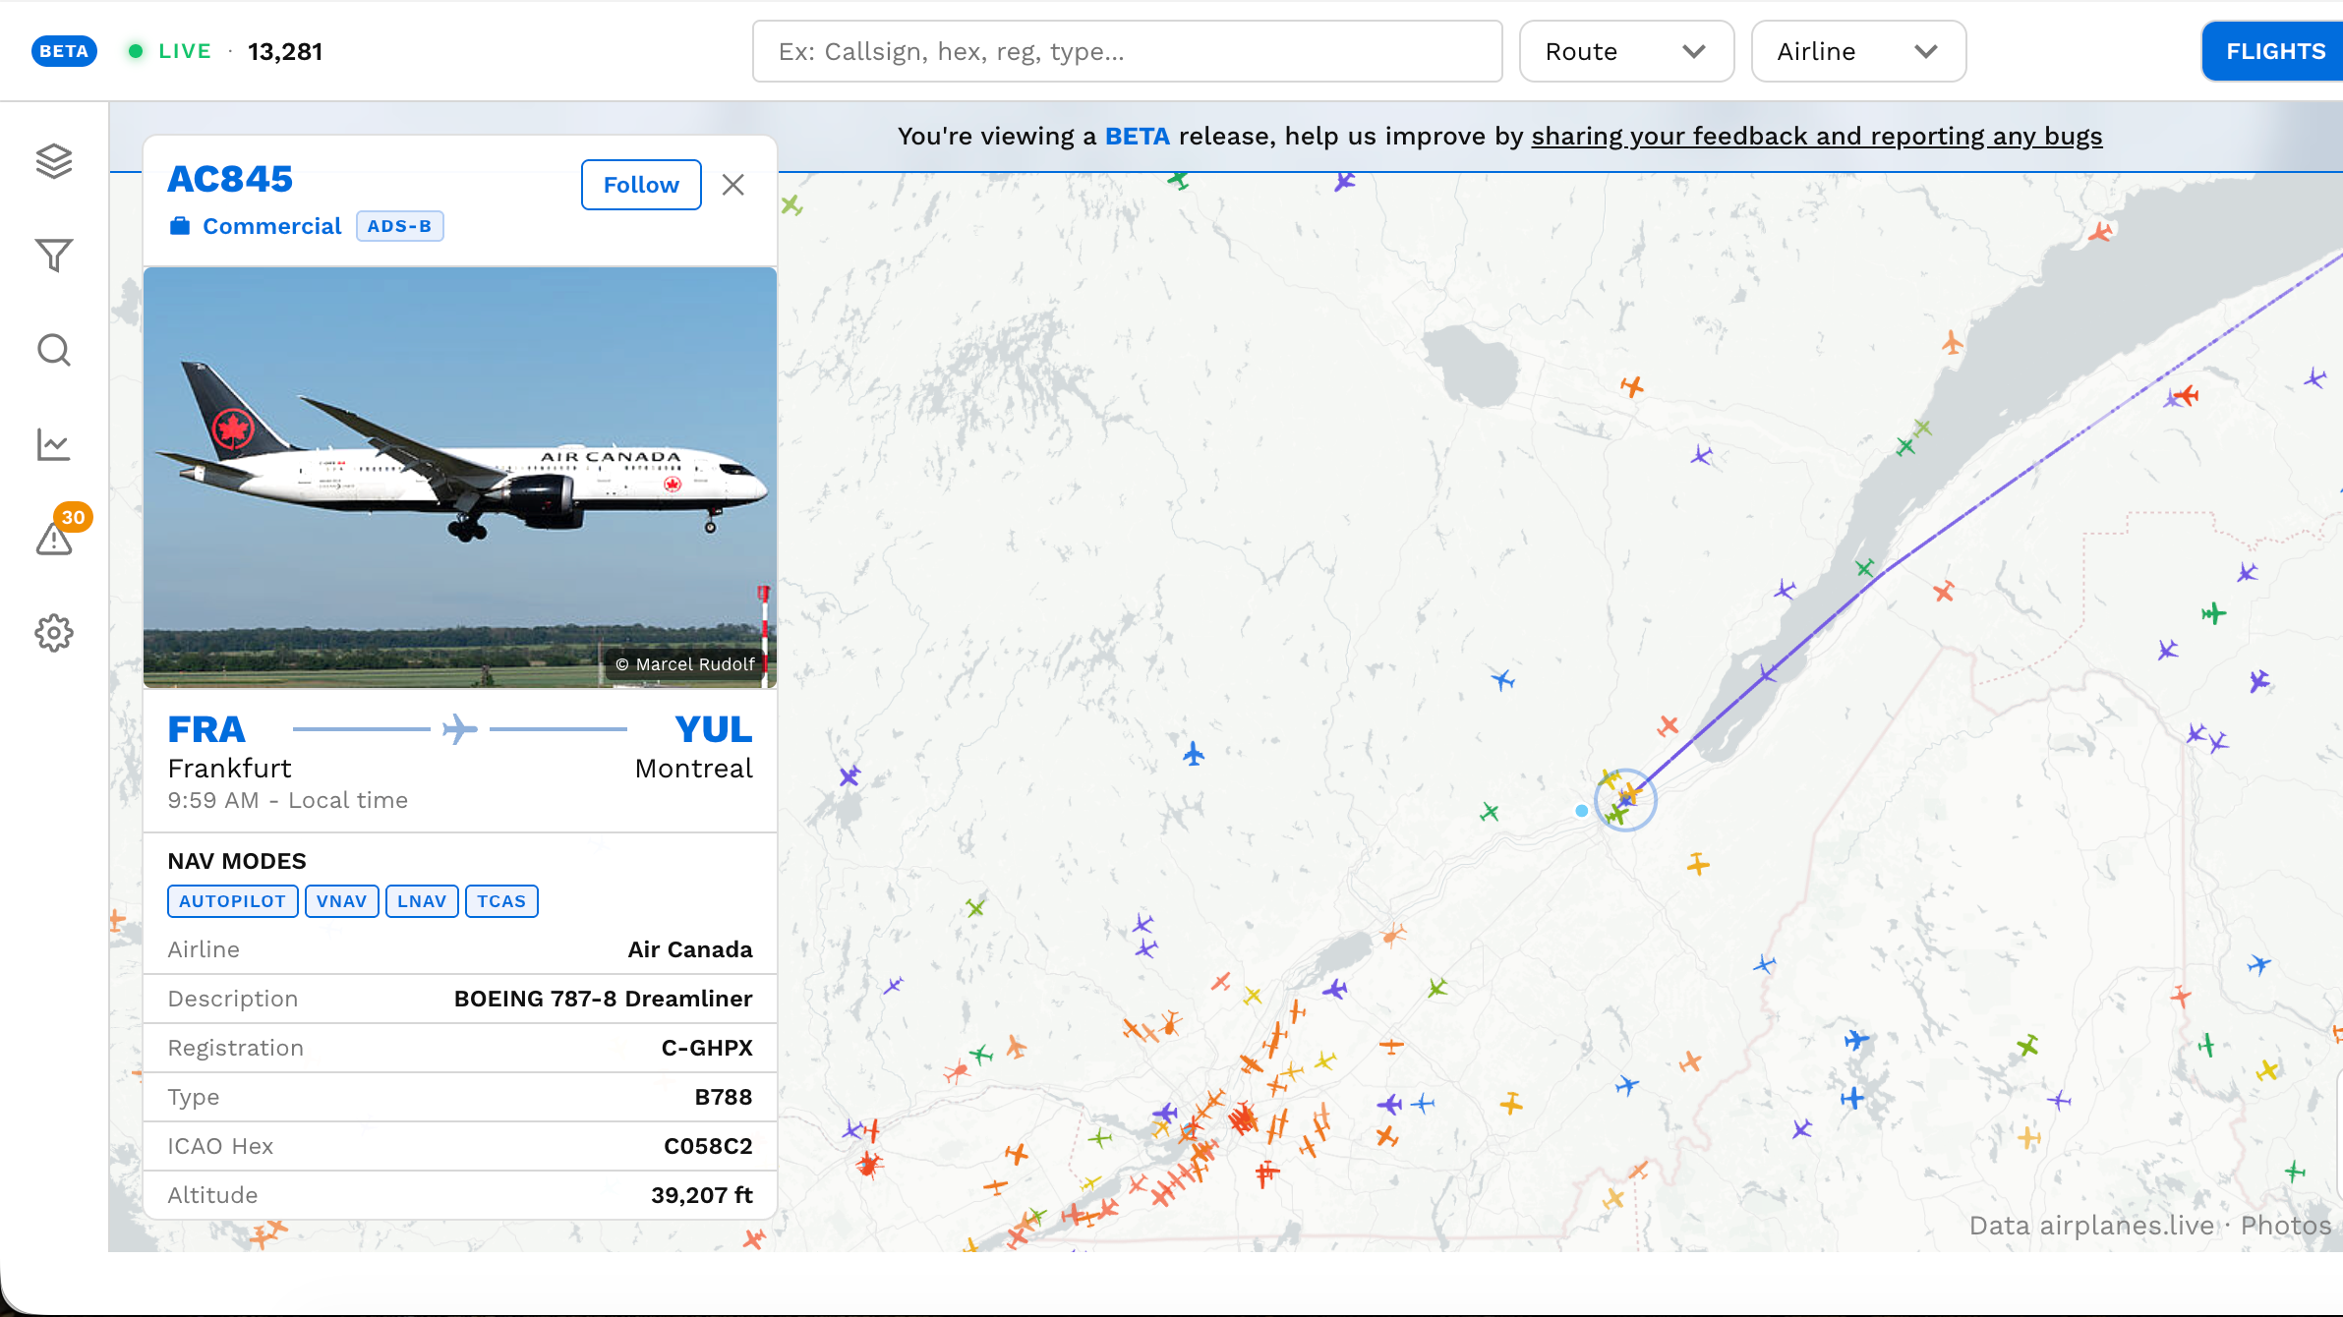Click ICAO hex value C058C2
The width and height of the screenshot is (2343, 1317).
pyautogui.click(x=708, y=1146)
